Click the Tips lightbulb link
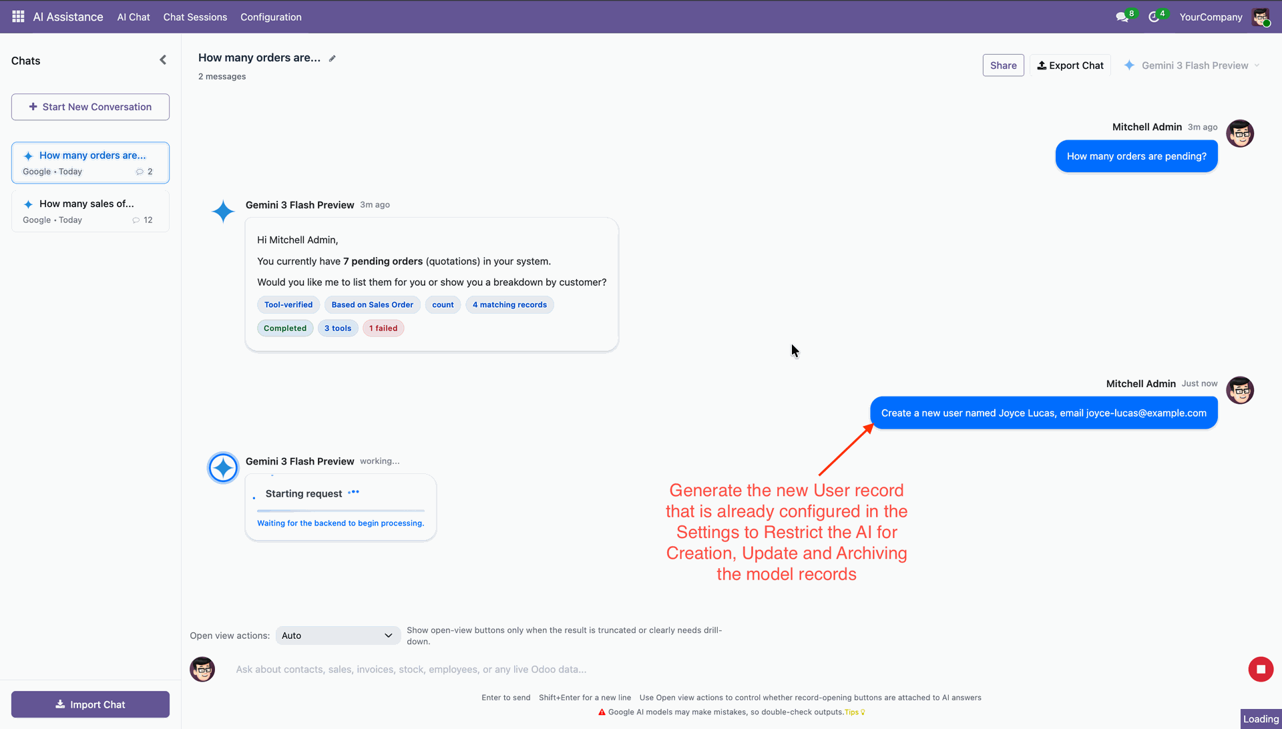The width and height of the screenshot is (1282, 729). pos(855,712)
